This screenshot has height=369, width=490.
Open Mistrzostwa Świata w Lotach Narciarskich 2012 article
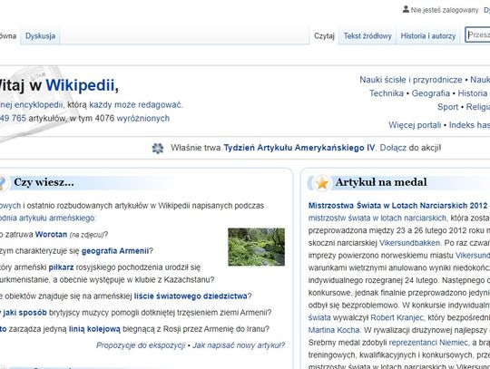tap(397, 206)
